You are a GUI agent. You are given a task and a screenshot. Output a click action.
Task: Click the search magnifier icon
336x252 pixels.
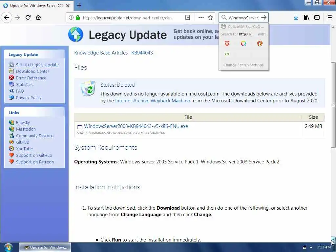tap(224, 18)
